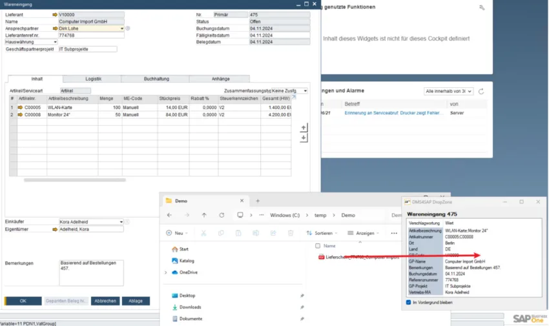Viewport: 549px width, 326px height.
Task: Open the Ansprechpartner Dirk Lohe link arrow
Action: click(x=55, y=28)
